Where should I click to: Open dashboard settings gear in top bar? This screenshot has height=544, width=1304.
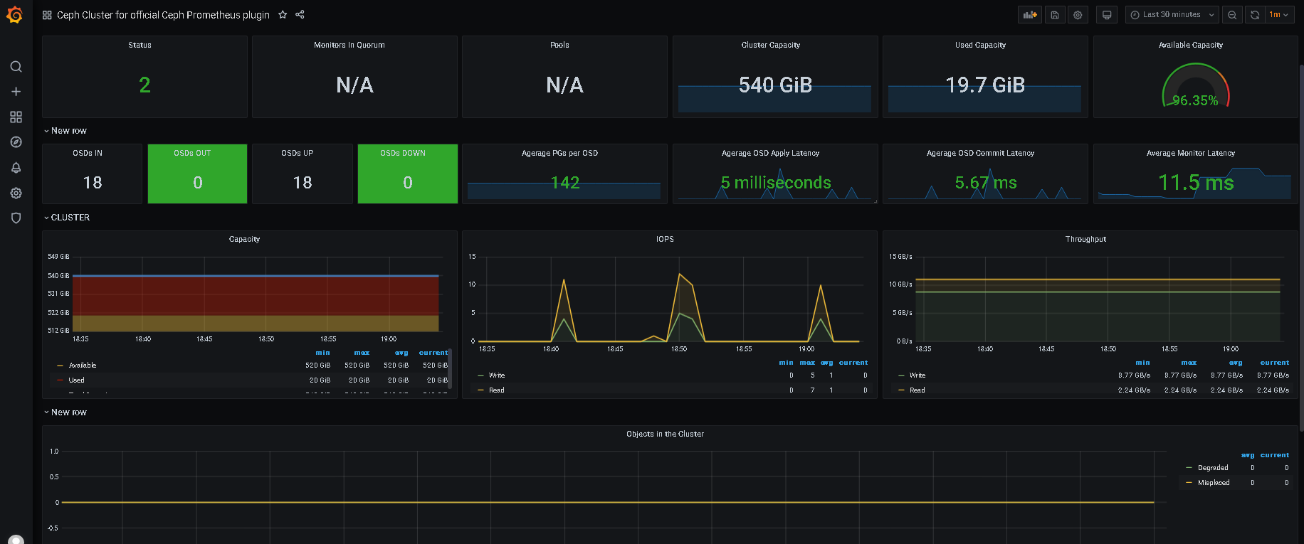click(x=1078, y=15)
